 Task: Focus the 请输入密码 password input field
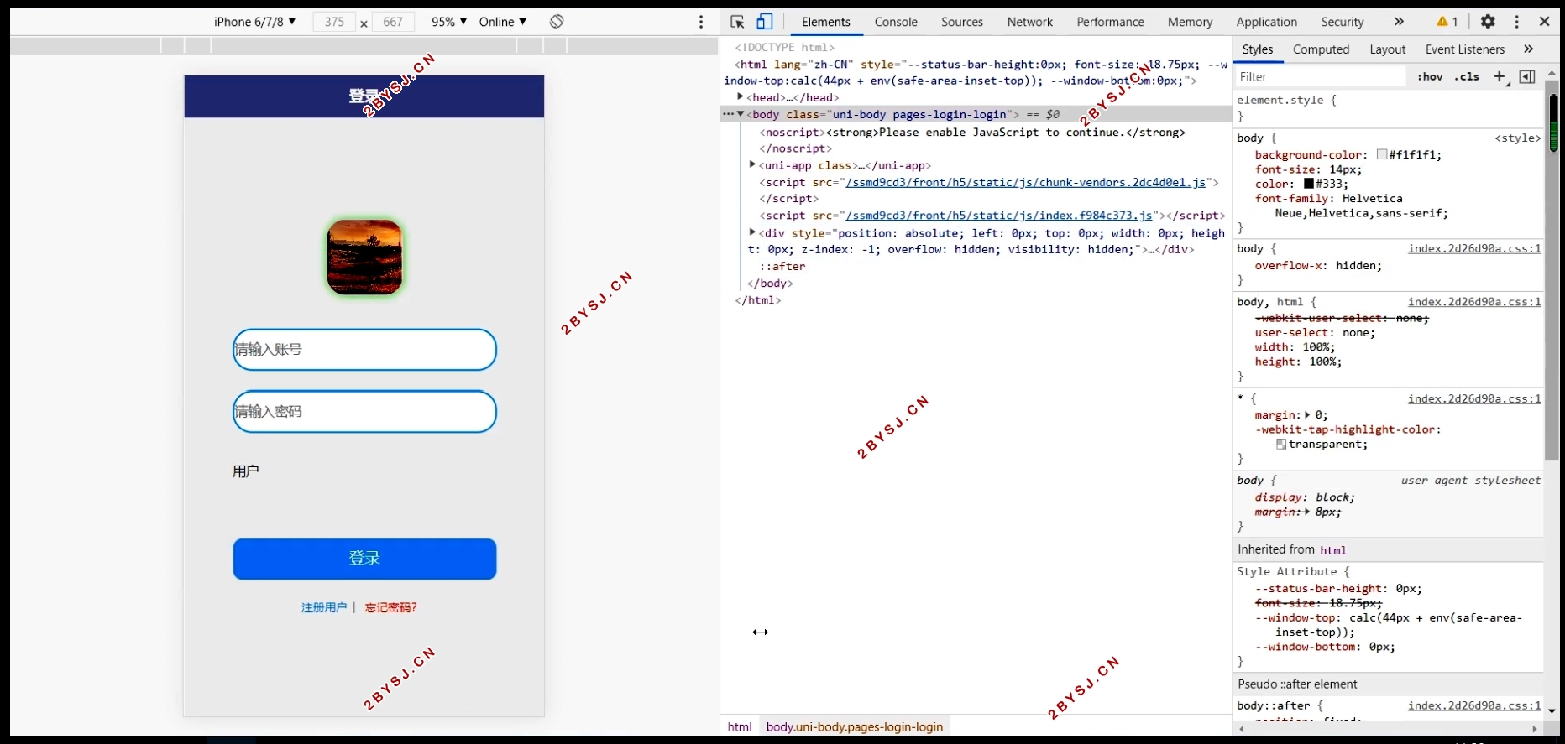tap(364, 412)
